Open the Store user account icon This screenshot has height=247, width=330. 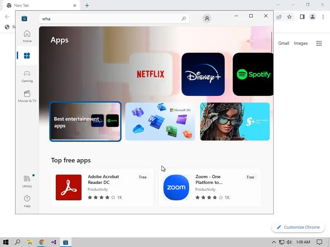[207, 18]
